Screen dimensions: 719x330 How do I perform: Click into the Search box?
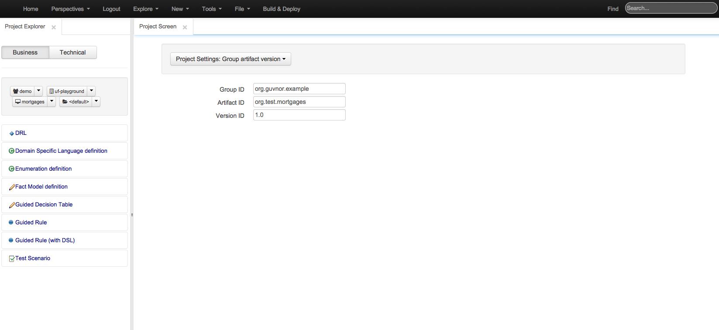[x=670, y=8]
